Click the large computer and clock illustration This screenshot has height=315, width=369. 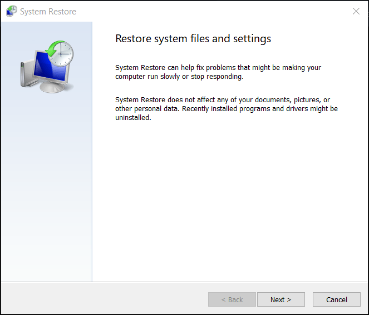(47, 67)
